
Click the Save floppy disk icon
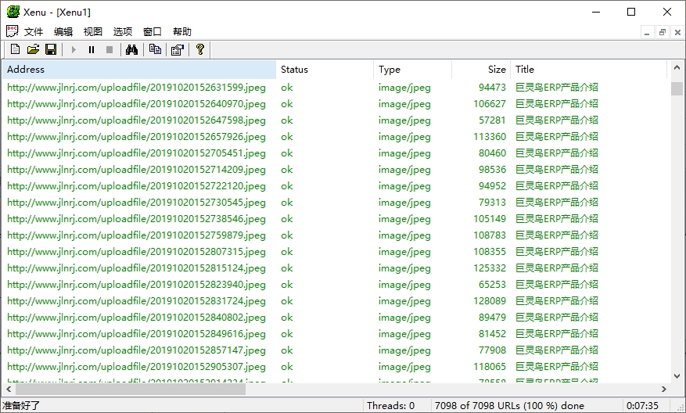click(x=51, y=50)
